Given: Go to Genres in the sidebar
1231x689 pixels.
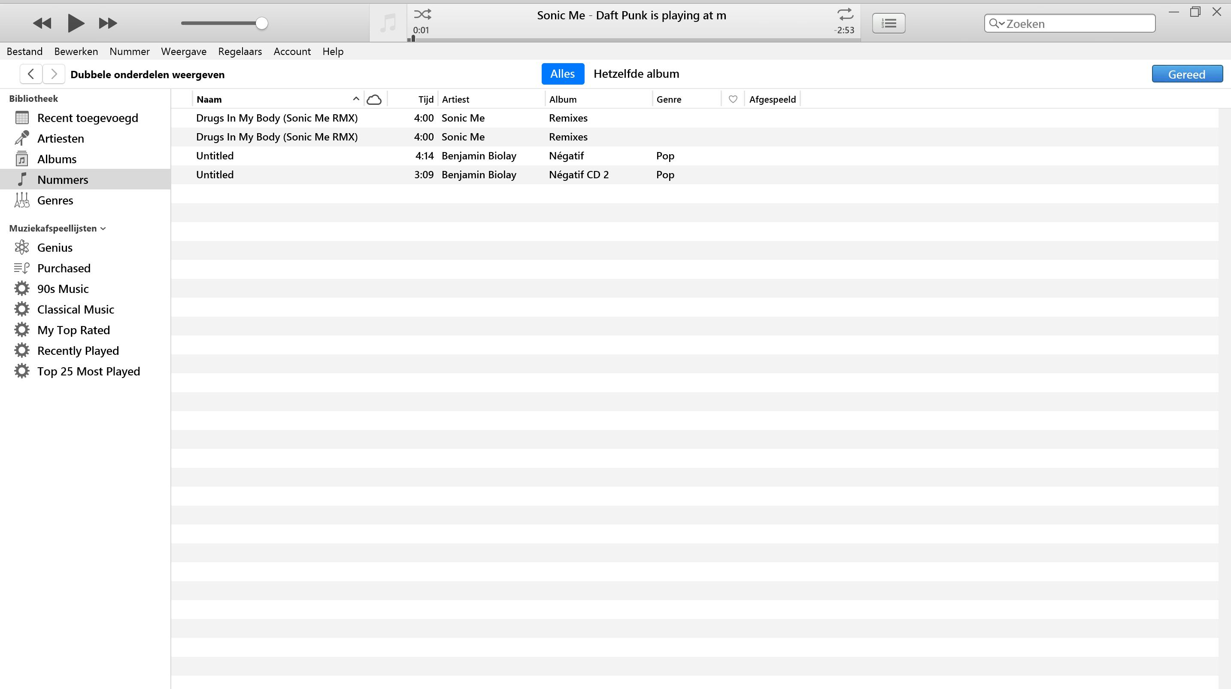Looking at the screenshot, I should click(55, 200).
